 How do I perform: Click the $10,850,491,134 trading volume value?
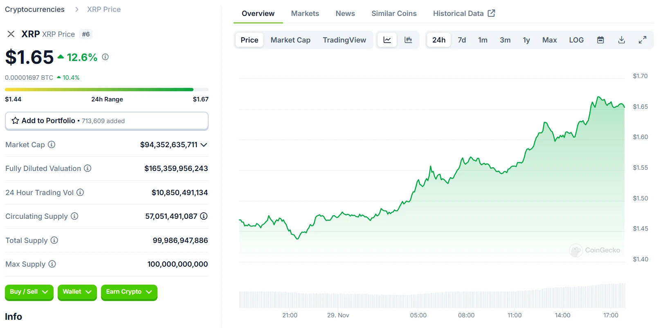pos(180,193)
